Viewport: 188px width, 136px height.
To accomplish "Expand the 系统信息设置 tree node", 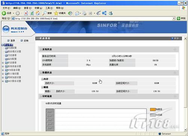I will coord(3,66).
